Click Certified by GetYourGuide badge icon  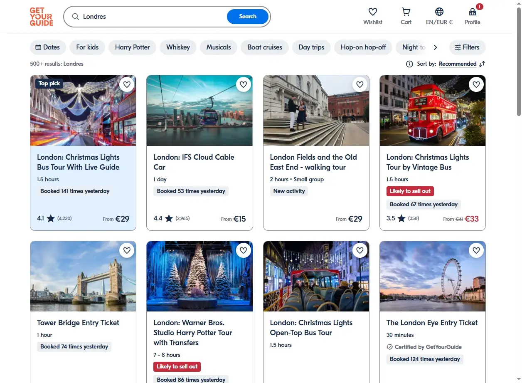click(389, 347)
